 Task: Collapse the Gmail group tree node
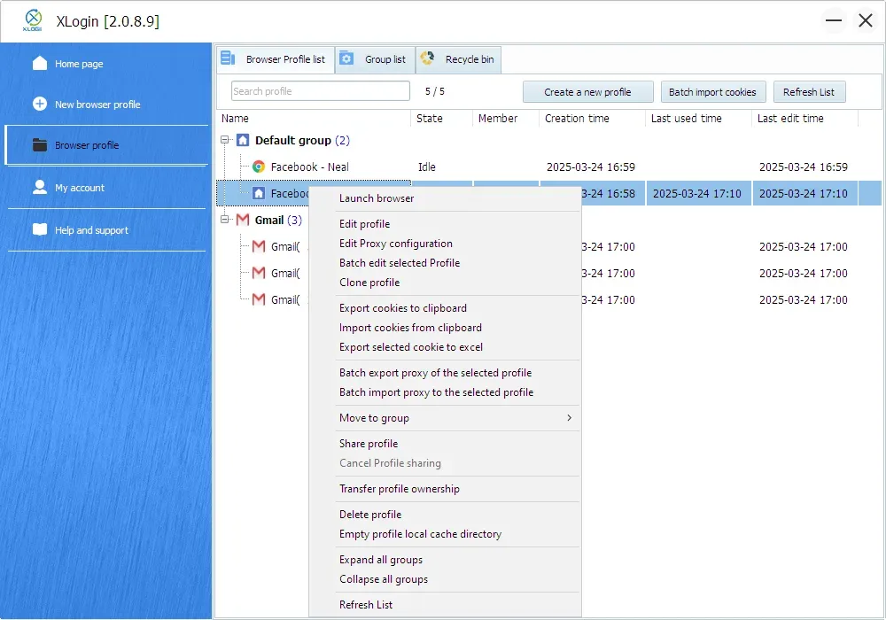(225, 219)
